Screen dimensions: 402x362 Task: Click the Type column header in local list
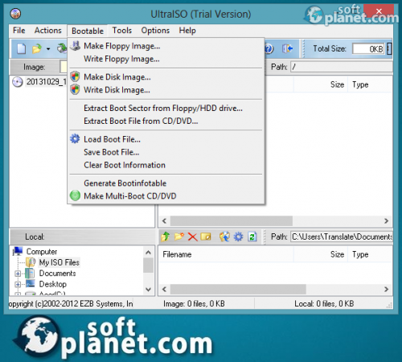[370, 254]
